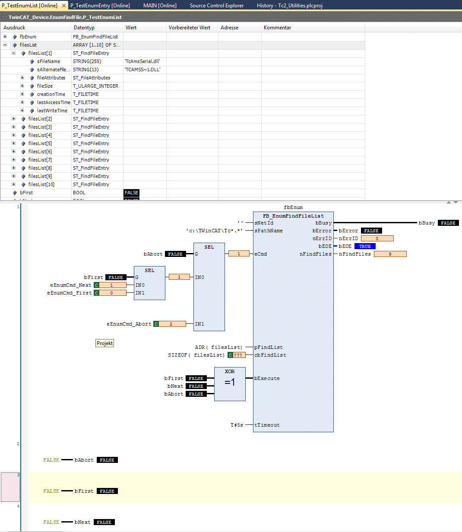Screen dimensions: 462x532
Task: Click the struct icon beside filesList[5]
Action: pyautogui.click(x=23, y=143)
